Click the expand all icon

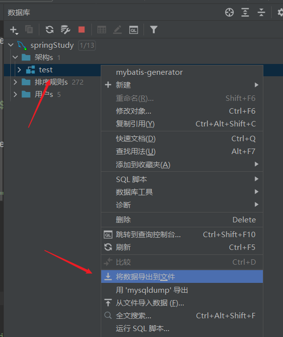pyautogui.click(x=245, y=12)
